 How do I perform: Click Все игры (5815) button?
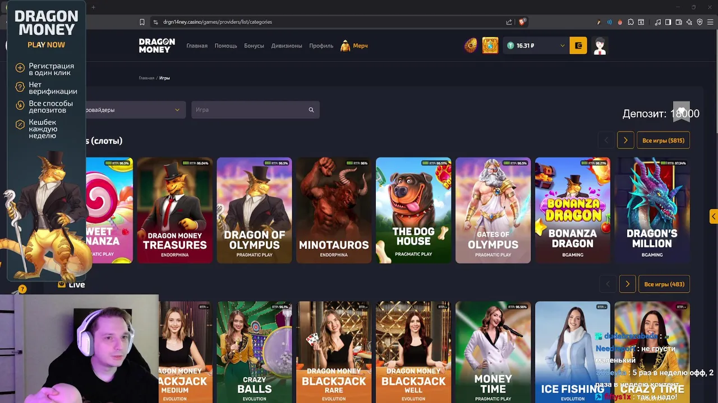click(663, 140)
